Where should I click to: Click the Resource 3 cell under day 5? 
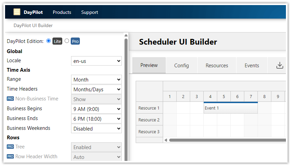pyautogui.click(x=224, y=132)
